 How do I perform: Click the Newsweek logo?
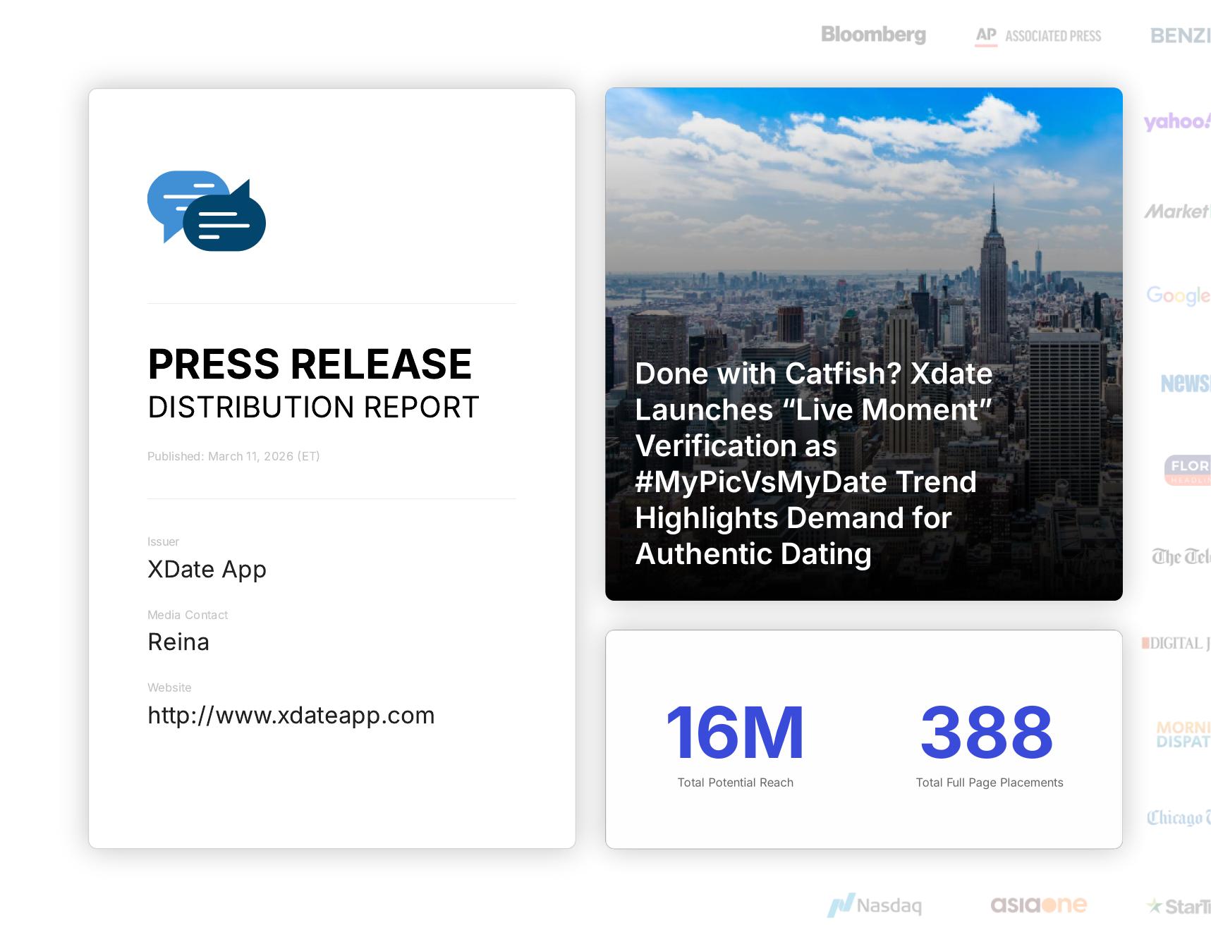click(x=1186, y=383)
